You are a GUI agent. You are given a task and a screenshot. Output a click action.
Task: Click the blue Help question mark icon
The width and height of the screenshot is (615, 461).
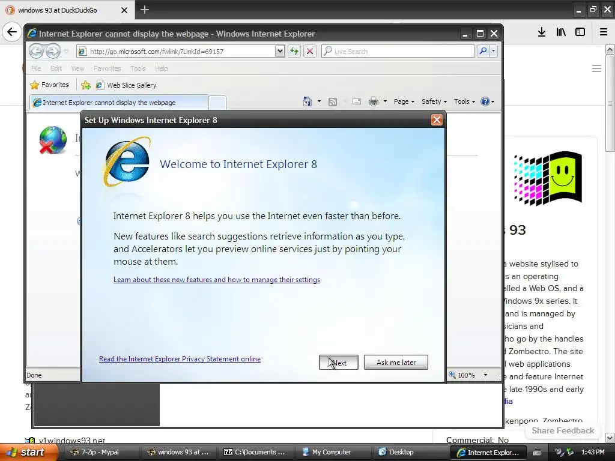pos(485,101)
